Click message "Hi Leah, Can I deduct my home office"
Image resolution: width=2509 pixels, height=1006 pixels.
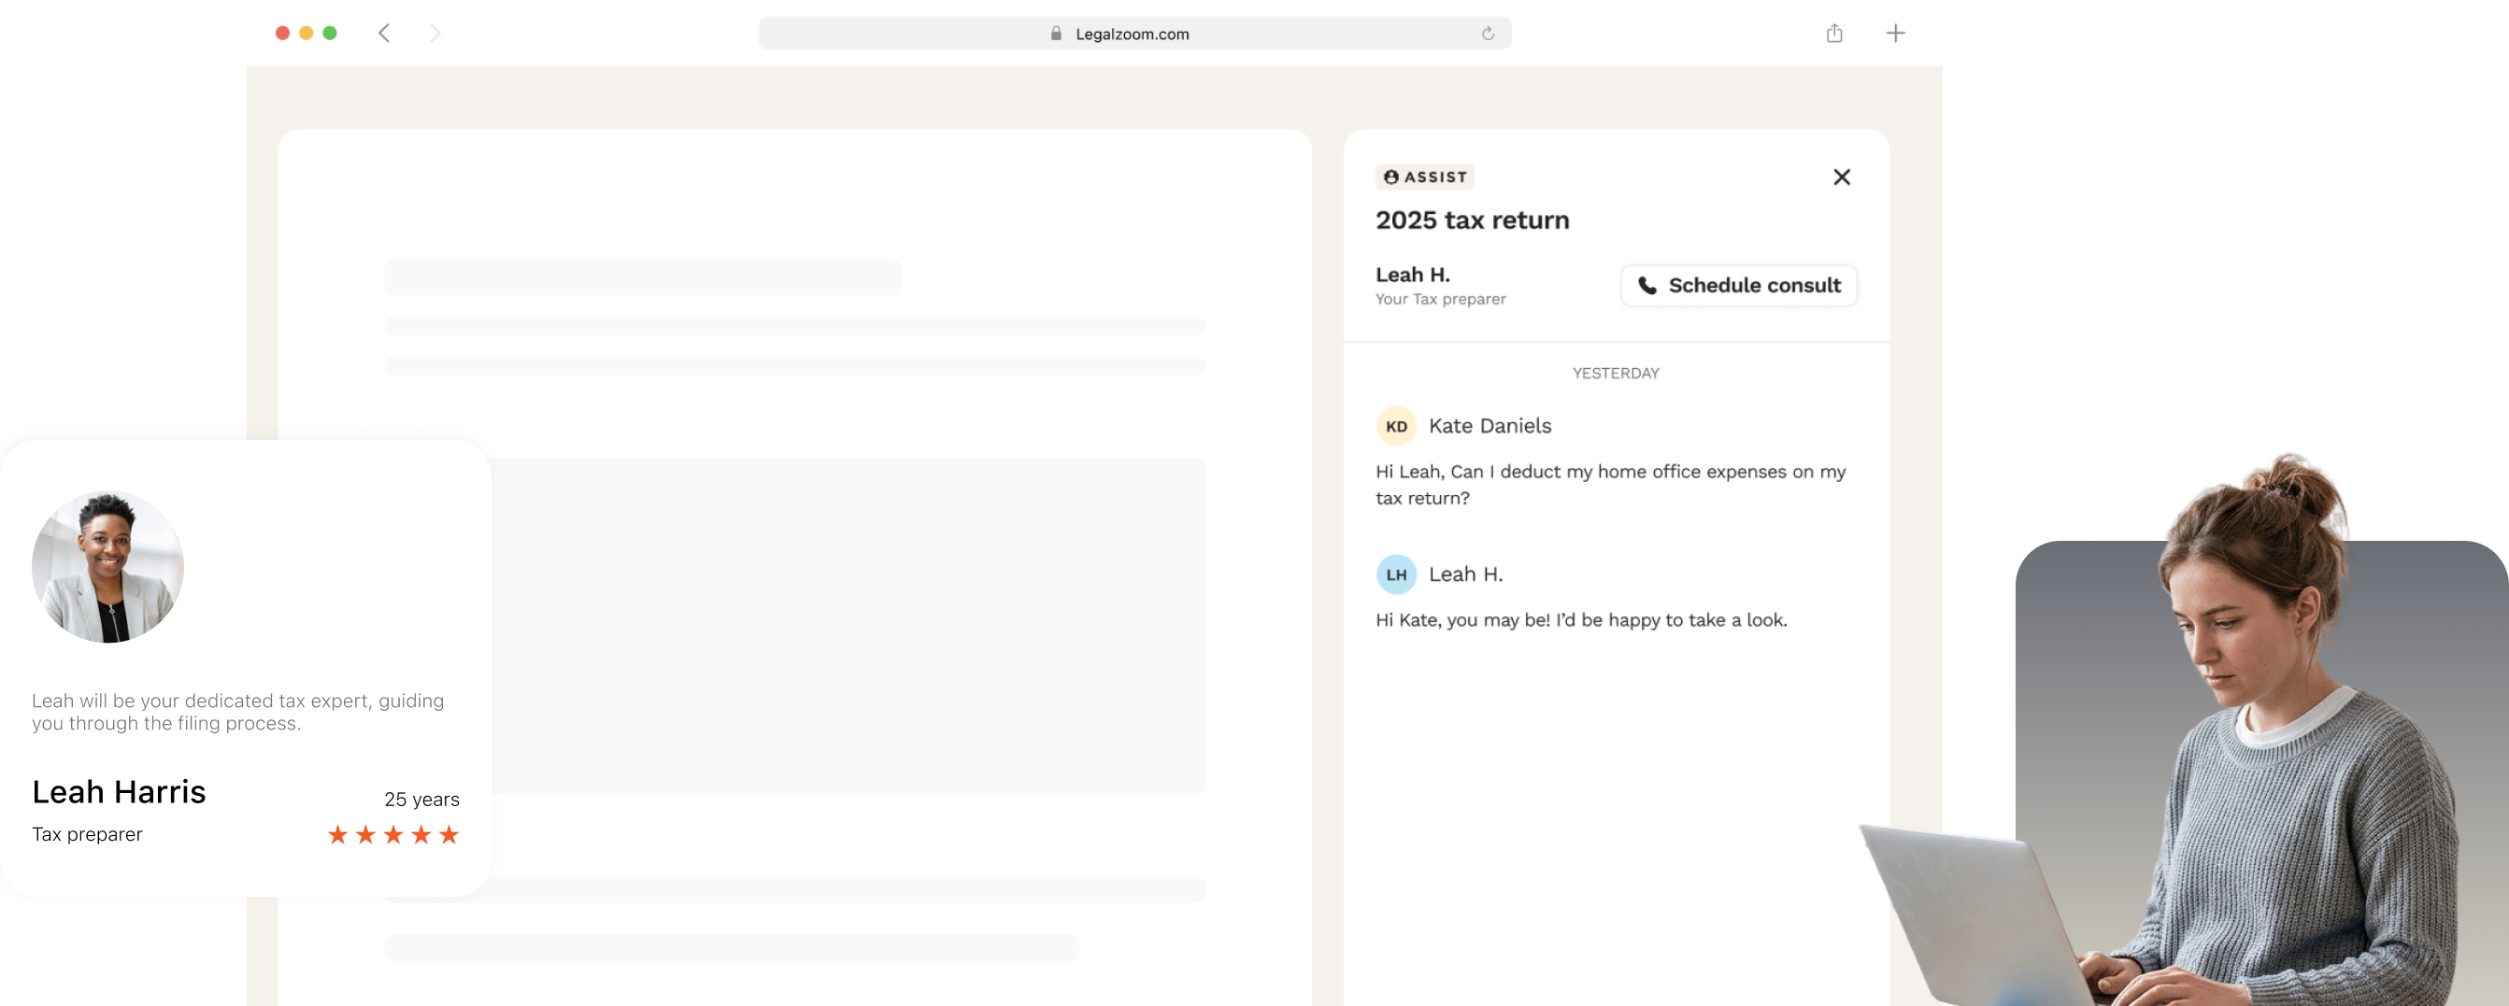click(x=1610, y=484)
